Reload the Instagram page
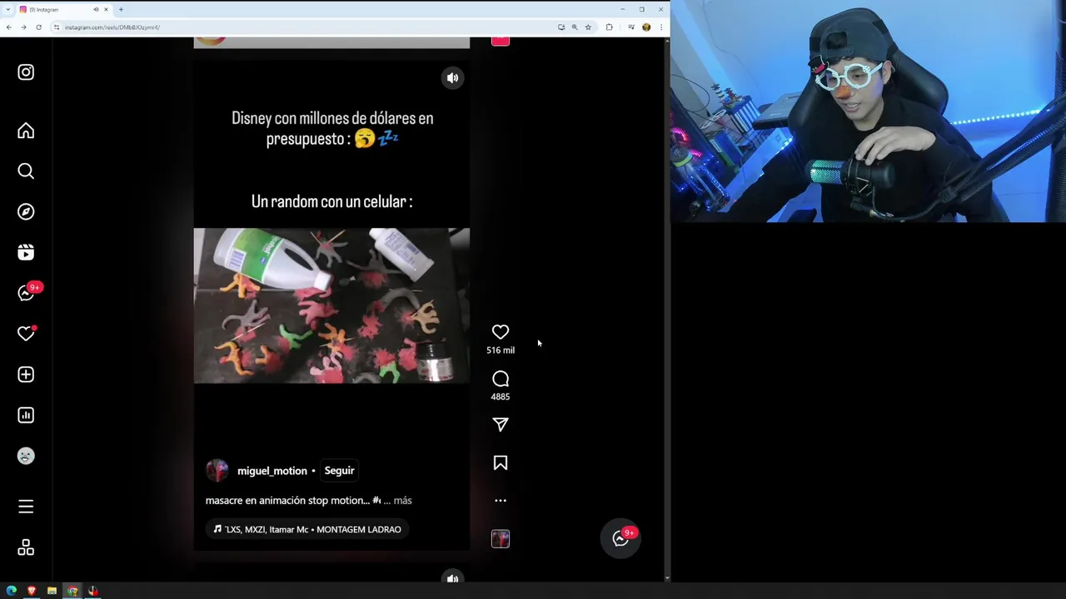The image size is (1066, 599). coord(38,27)
